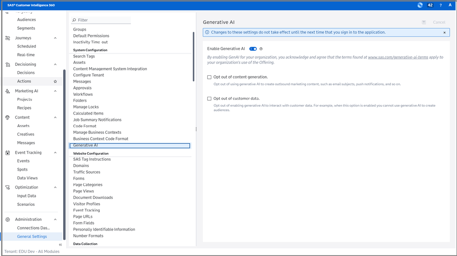Check Opt out of content generation

coord(209,77)
